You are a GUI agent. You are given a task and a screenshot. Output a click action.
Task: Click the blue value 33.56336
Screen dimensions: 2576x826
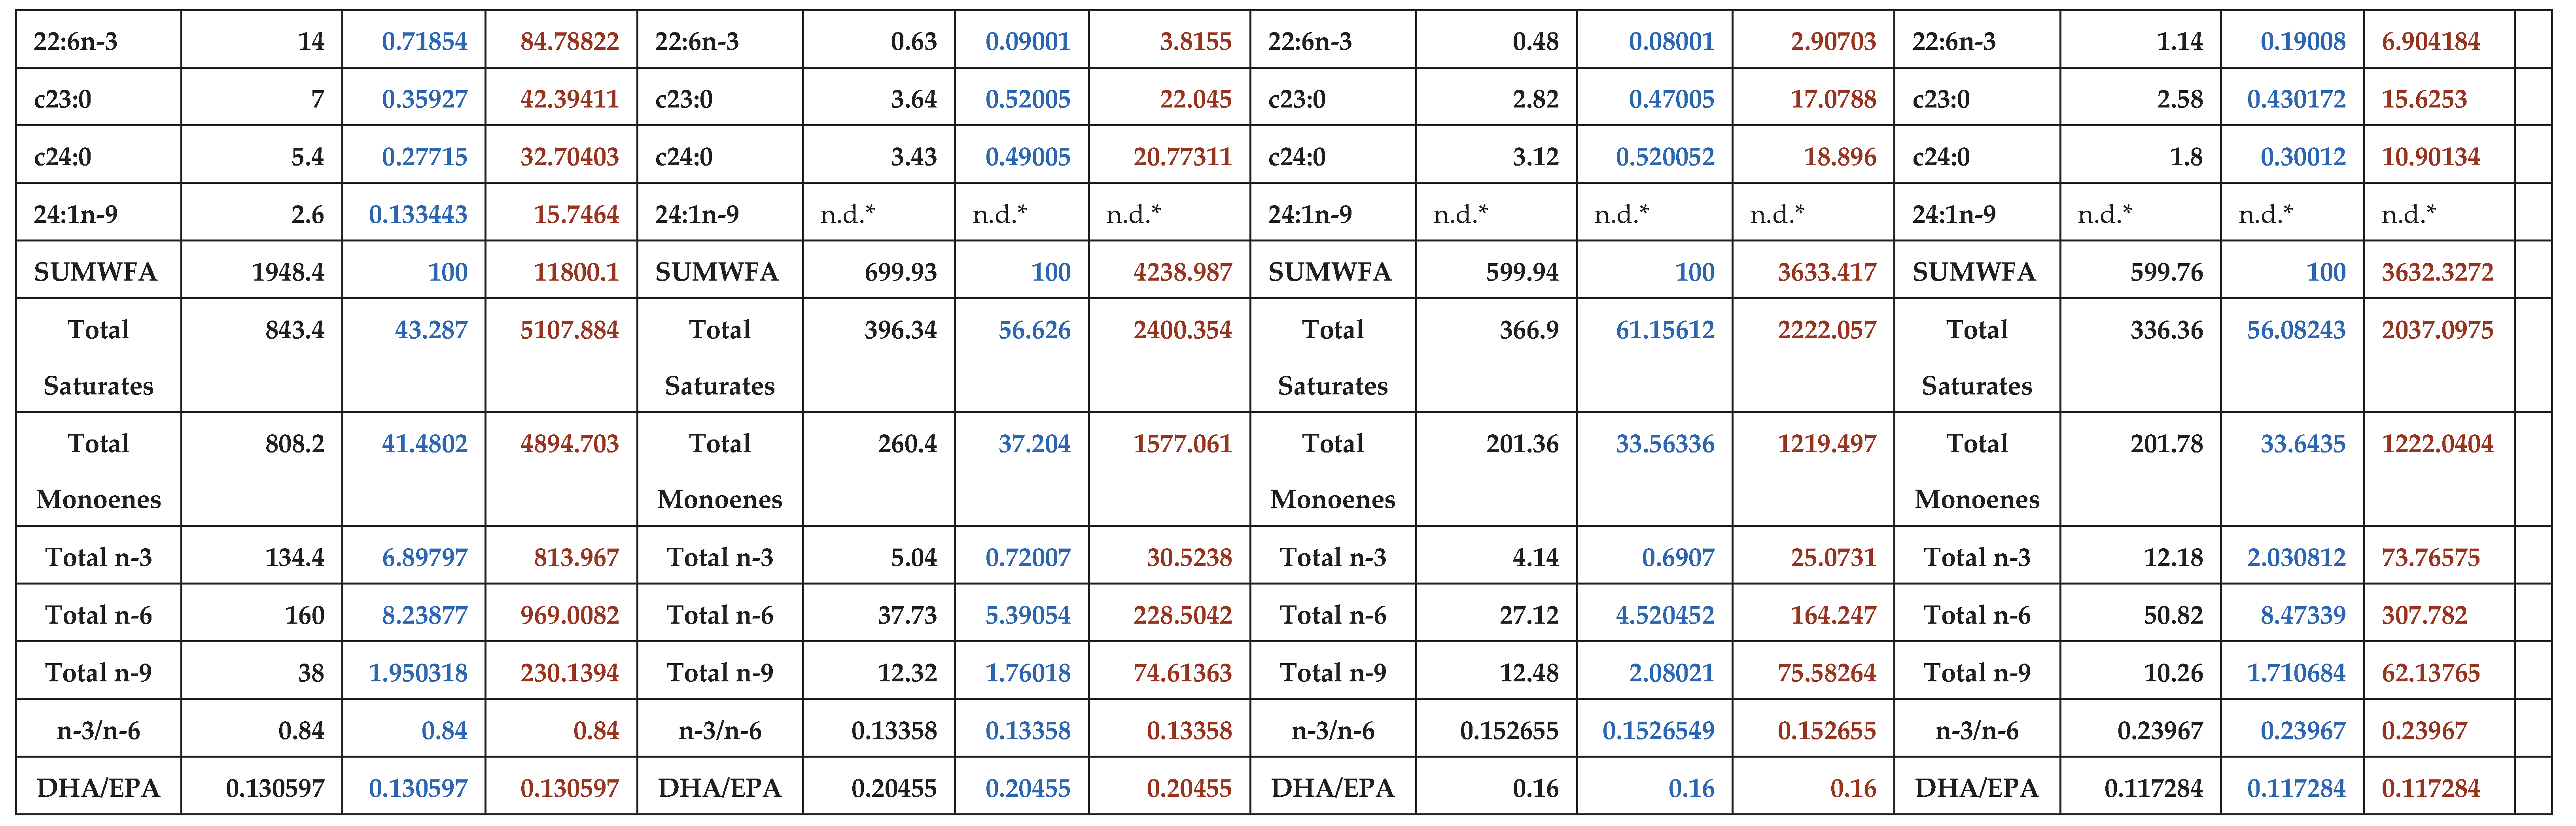coord(1665,443)
